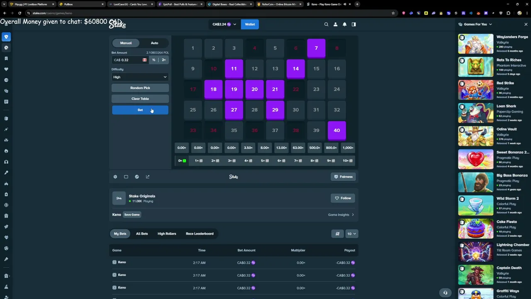Deselect Keno tile 11
Viewport: 531px width, 299px height.
(x=234, y=69)
